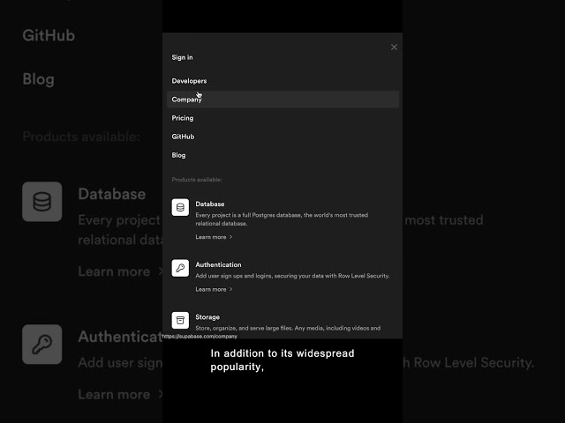The image size is (565, 423).
Task: Click the large blurred Blog text in background
Action: click(38, 79)
